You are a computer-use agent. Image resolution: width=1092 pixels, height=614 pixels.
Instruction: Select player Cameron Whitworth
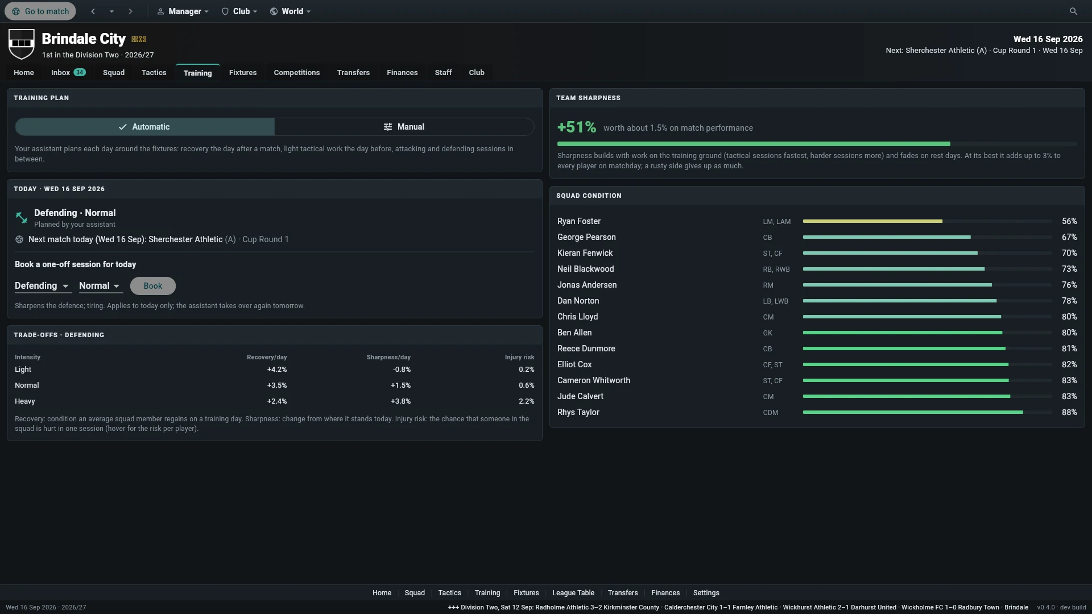click(594, 380)
